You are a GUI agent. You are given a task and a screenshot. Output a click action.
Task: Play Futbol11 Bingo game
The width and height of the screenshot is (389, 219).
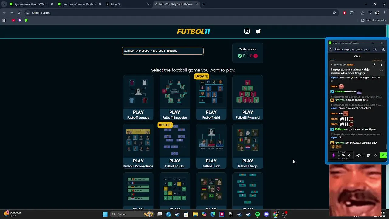(248, 146)
